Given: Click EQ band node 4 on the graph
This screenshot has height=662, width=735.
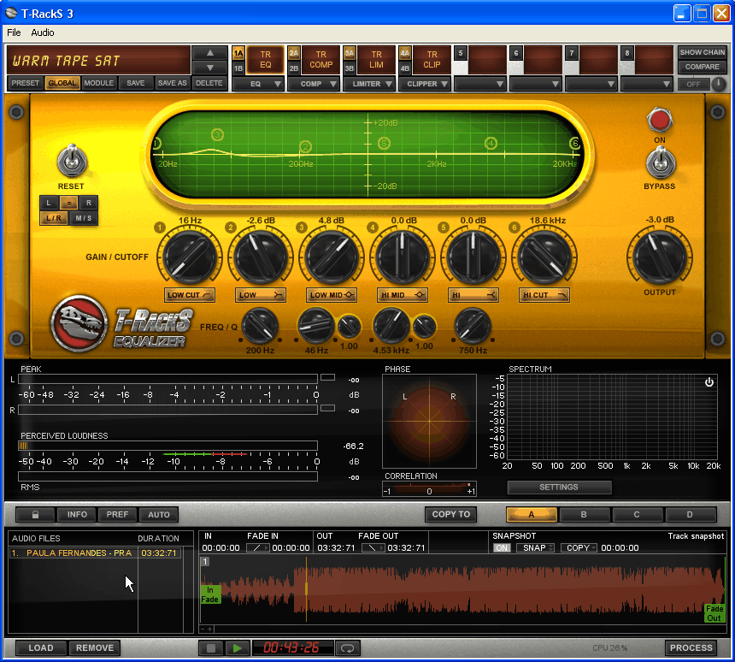Looking at the screenshot, I should 491,143.
